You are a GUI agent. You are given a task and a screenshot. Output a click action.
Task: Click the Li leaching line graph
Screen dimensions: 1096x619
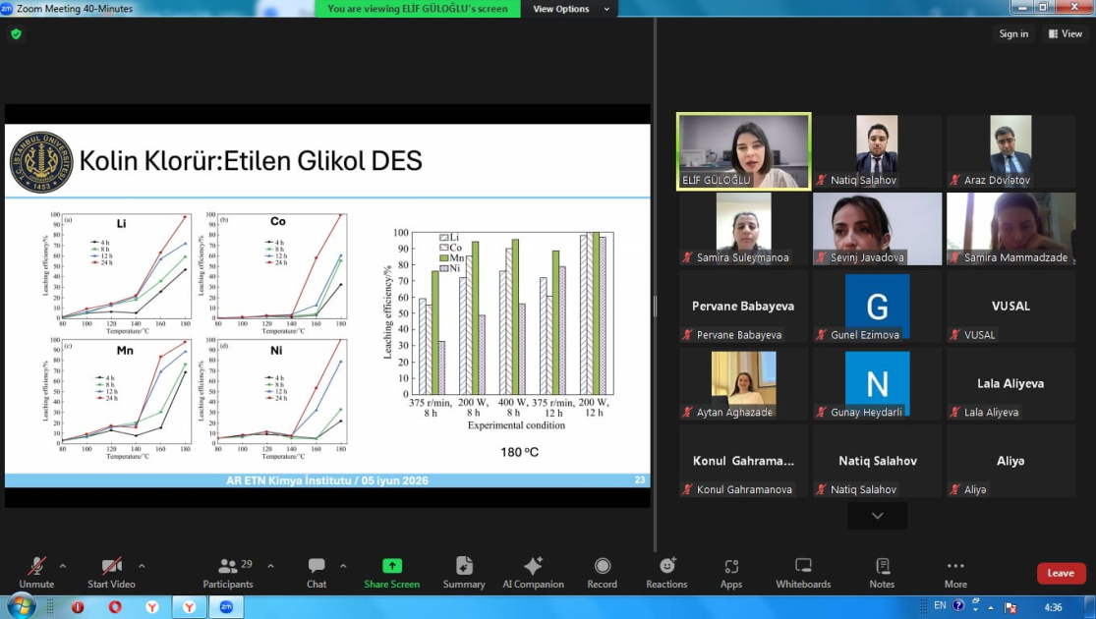(119, 272)
